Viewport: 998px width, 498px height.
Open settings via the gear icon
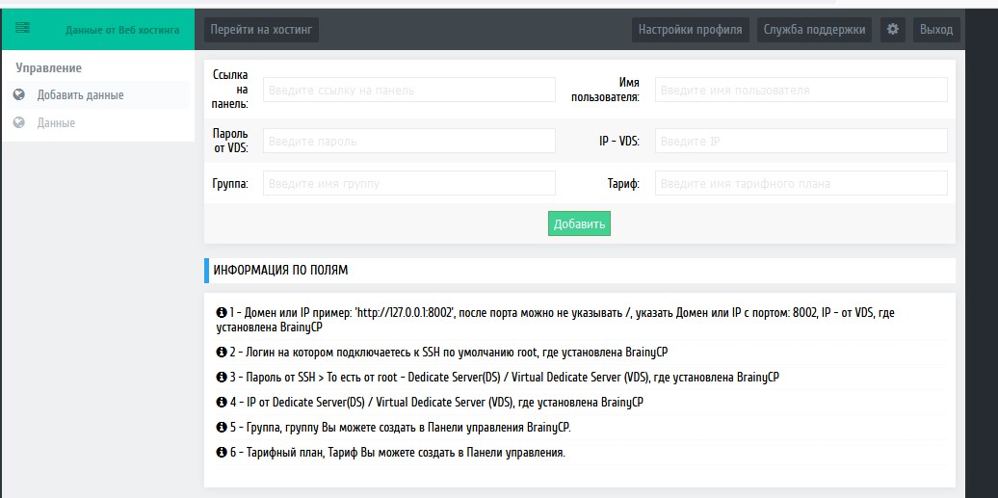pyautogui.click(x=893, y=30)
